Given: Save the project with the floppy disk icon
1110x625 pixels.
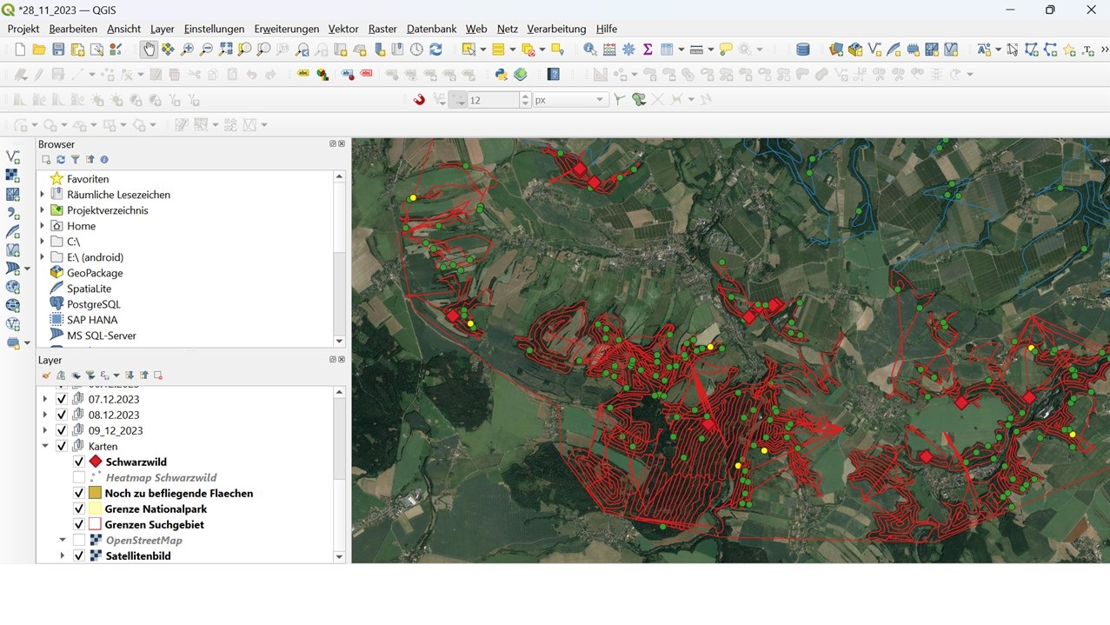Looking at the screenshot, I should 58,50.
